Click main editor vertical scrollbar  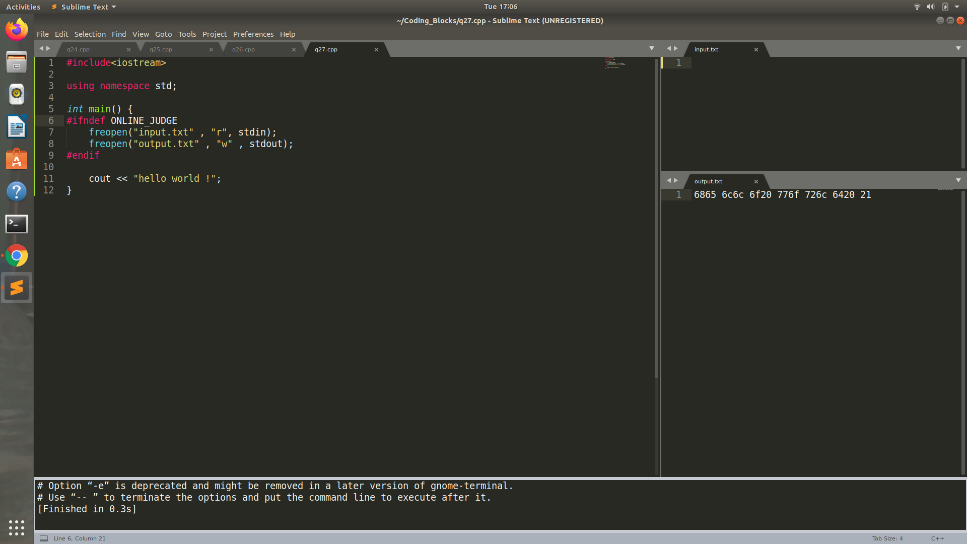[656, 218]
